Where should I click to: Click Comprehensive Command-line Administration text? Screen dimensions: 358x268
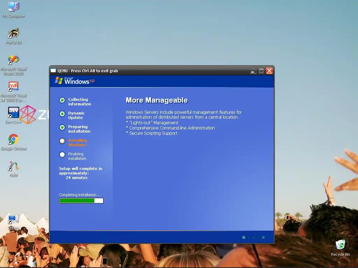[170, 128]
